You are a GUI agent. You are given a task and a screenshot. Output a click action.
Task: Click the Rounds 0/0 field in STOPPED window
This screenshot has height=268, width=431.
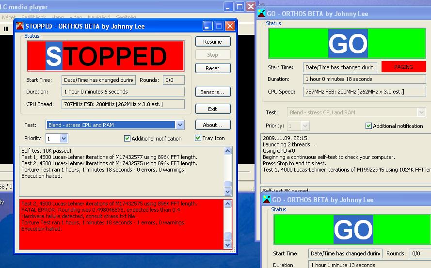(174, 80)
